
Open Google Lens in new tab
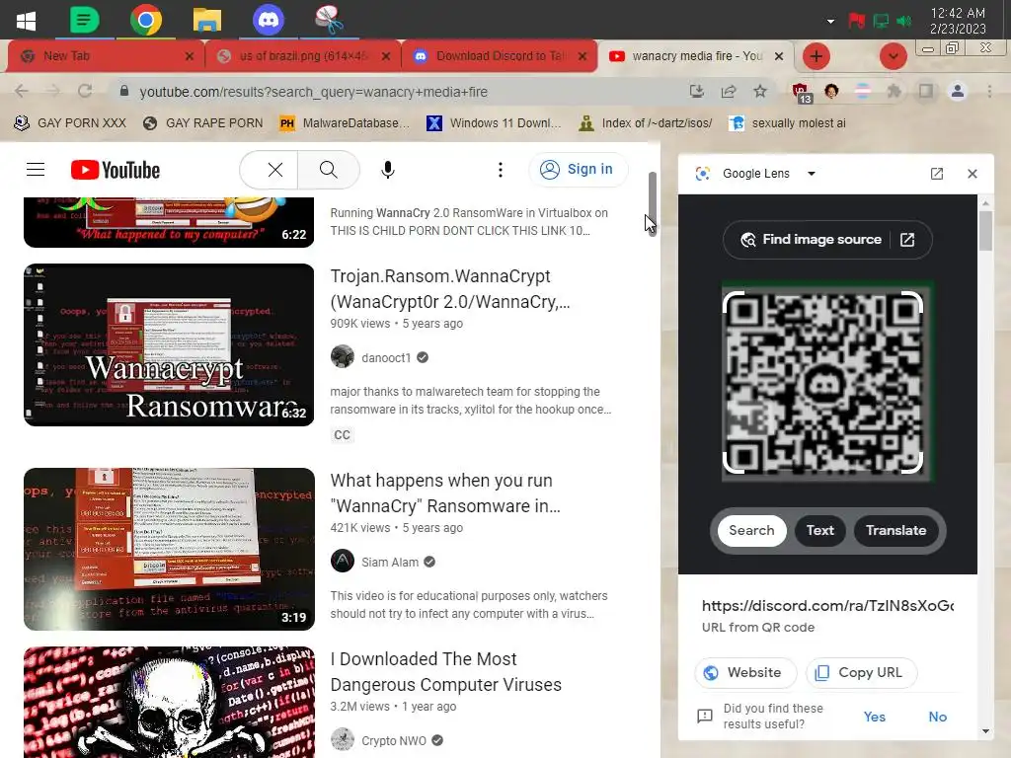[x=937, y=174]
